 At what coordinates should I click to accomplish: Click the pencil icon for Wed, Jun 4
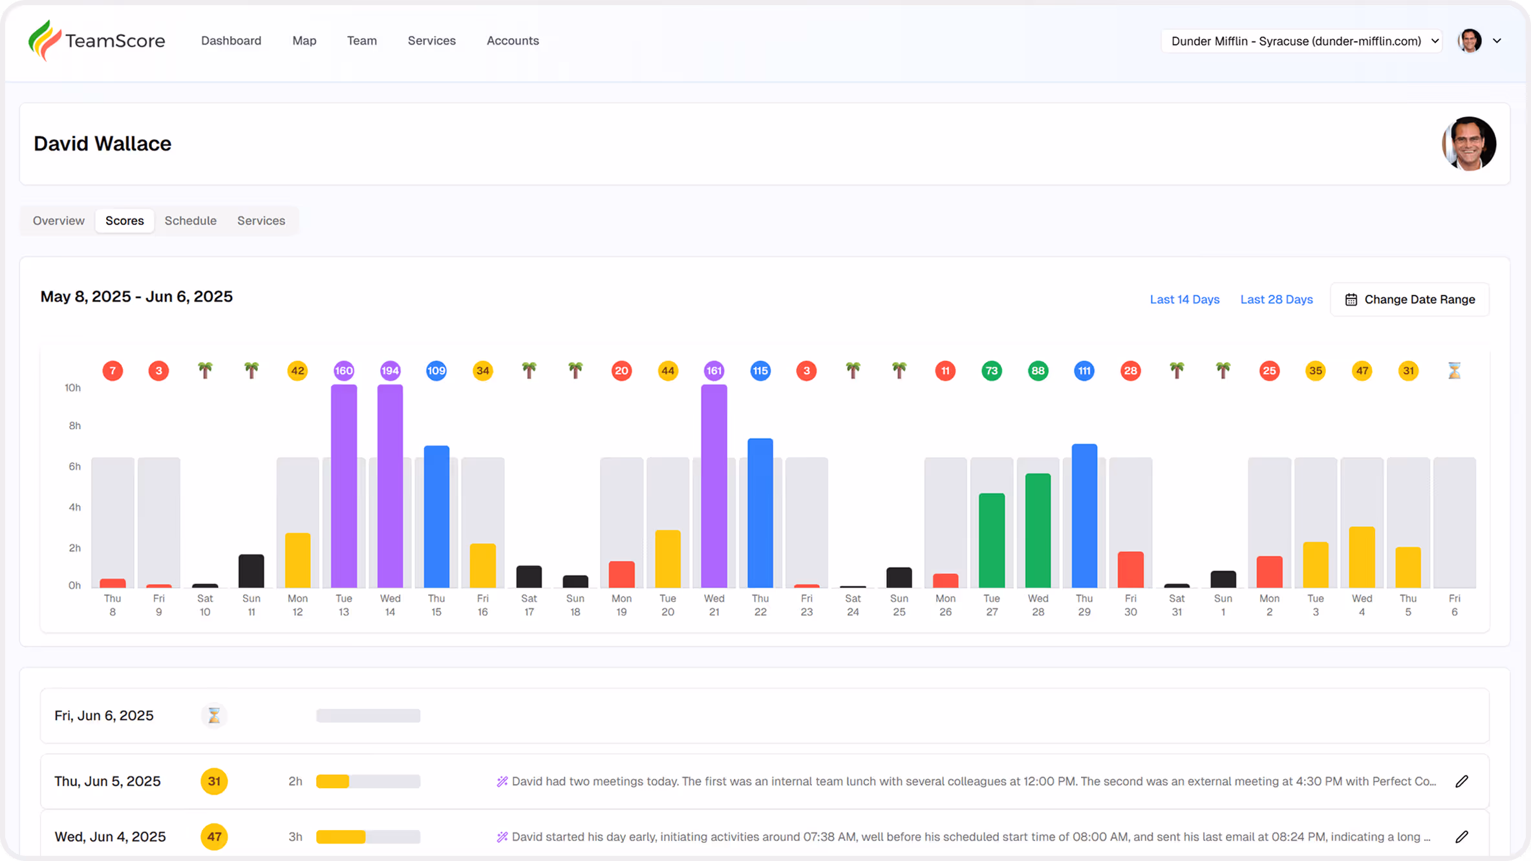tap(1462, 837)
